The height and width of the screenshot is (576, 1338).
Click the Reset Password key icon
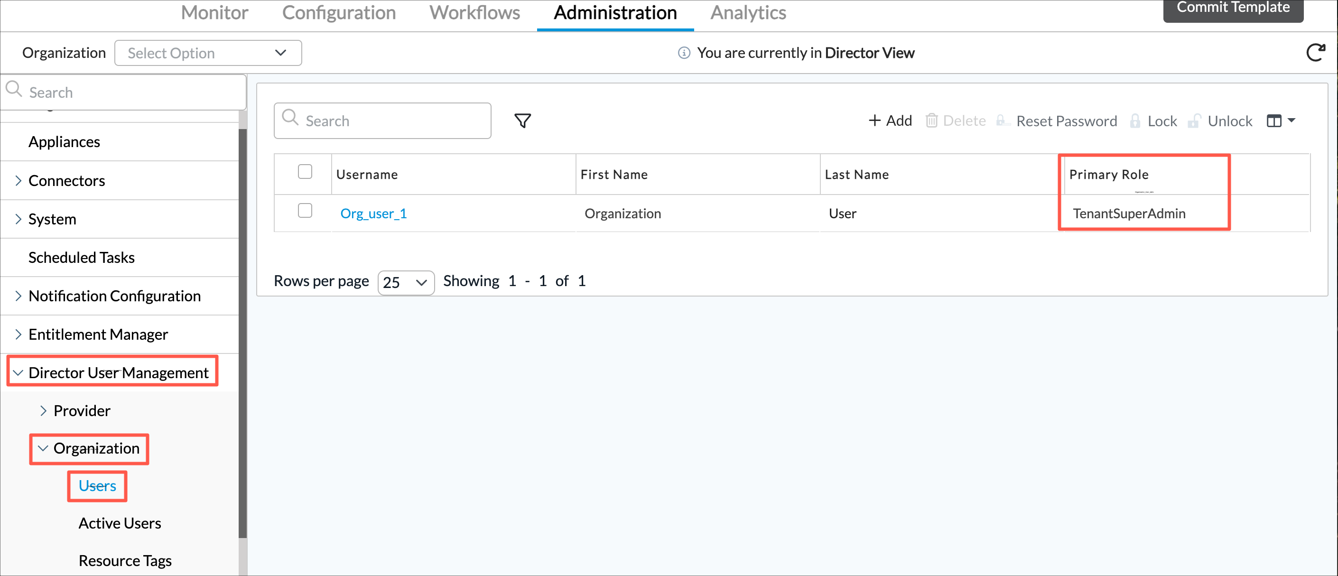tap(1002, 121)
